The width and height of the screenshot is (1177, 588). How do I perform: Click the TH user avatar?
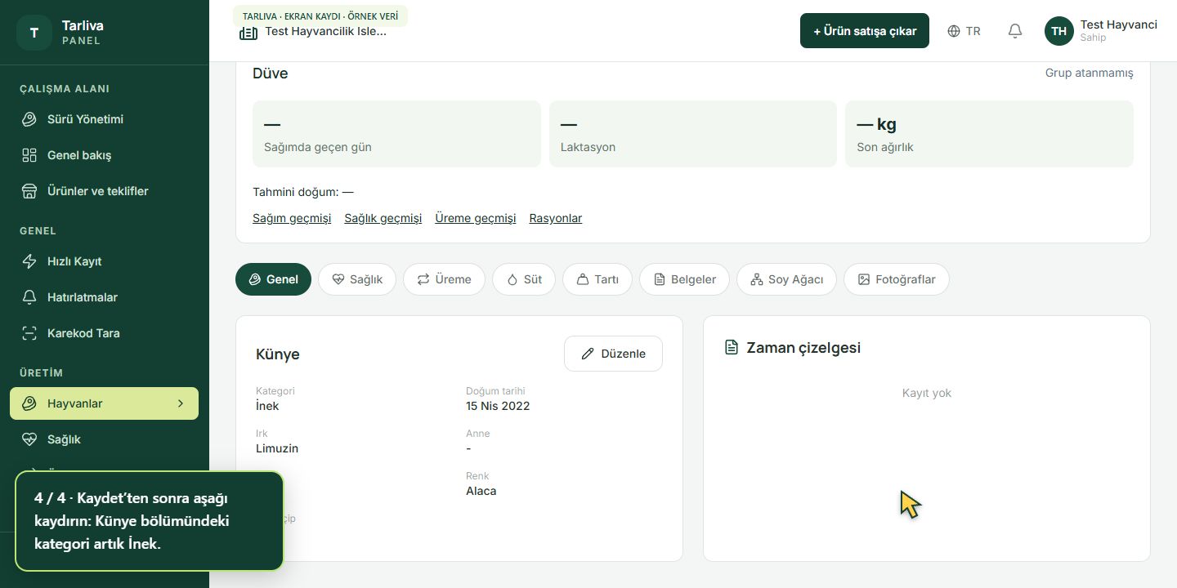pyautogui.click(x=1059, y=31)
